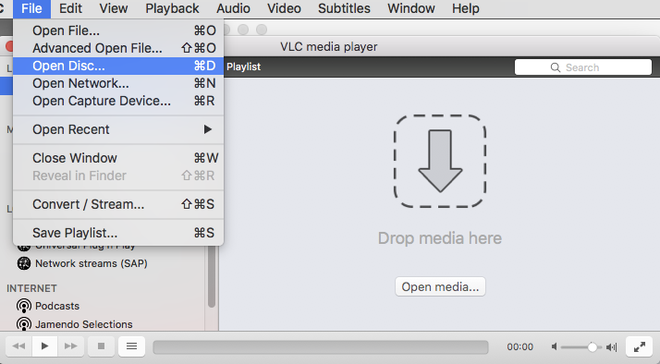Select Open Disc... menu entry
The image size is (660, 364).
point(118,67)
